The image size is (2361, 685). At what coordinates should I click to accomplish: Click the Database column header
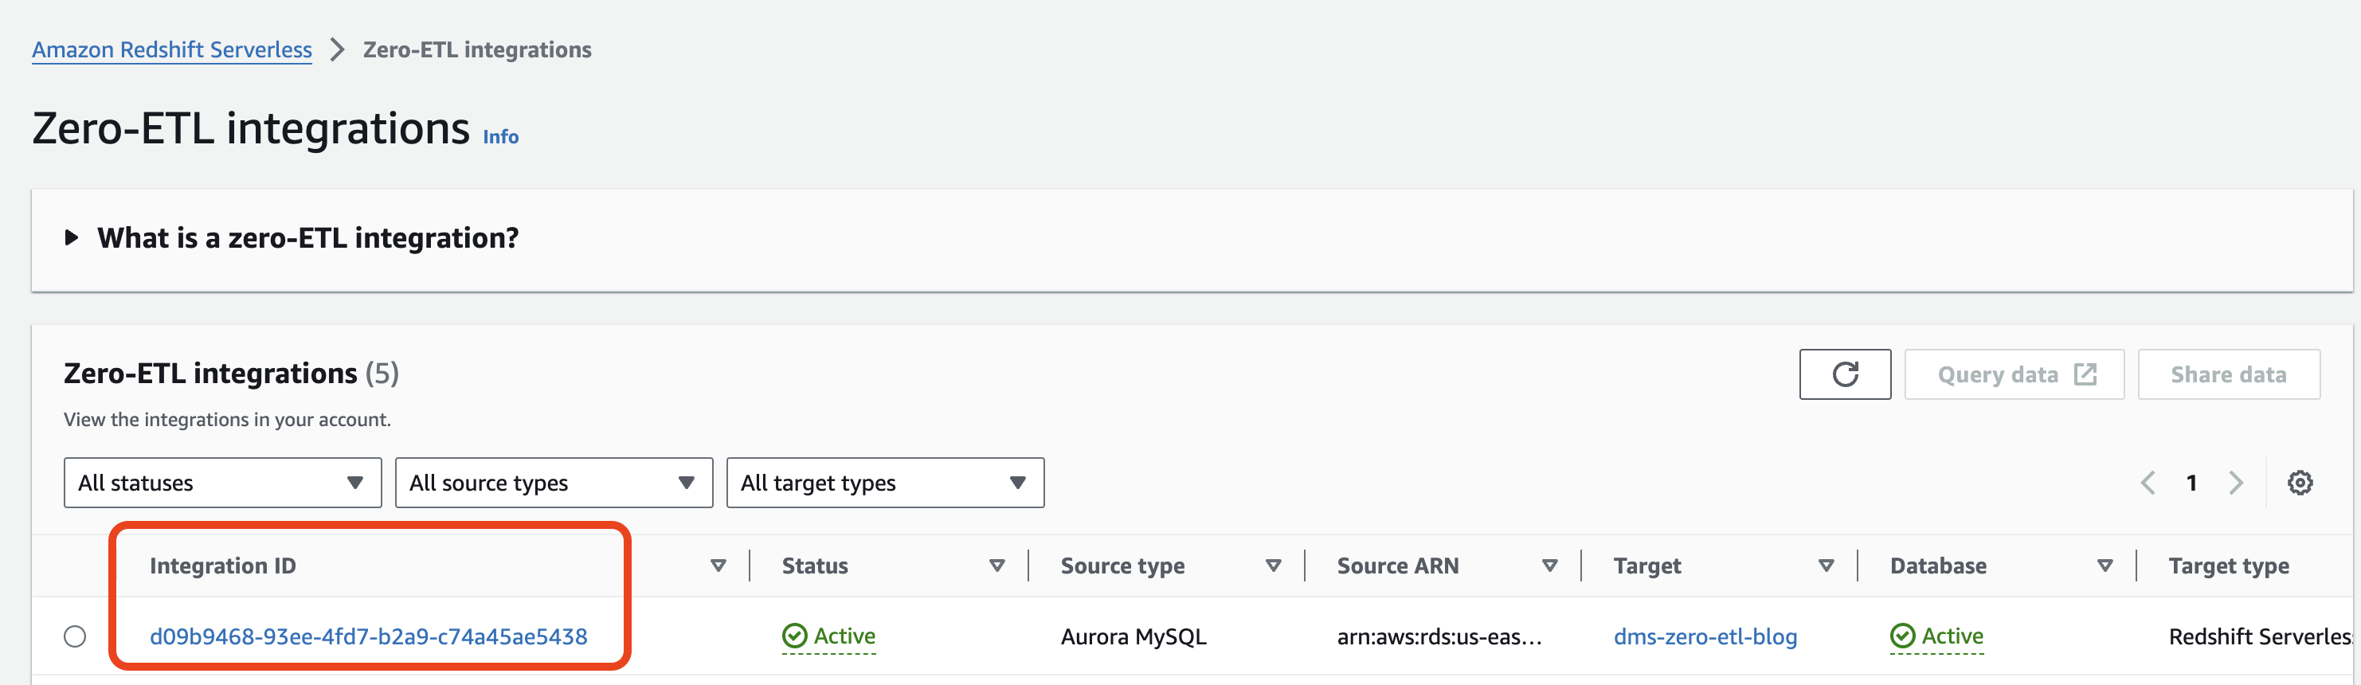[x=1937, y=566]
